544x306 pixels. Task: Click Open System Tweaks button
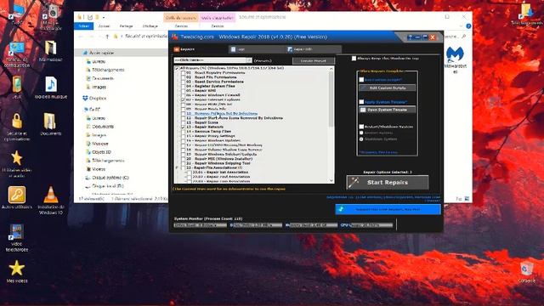point(388,110)
